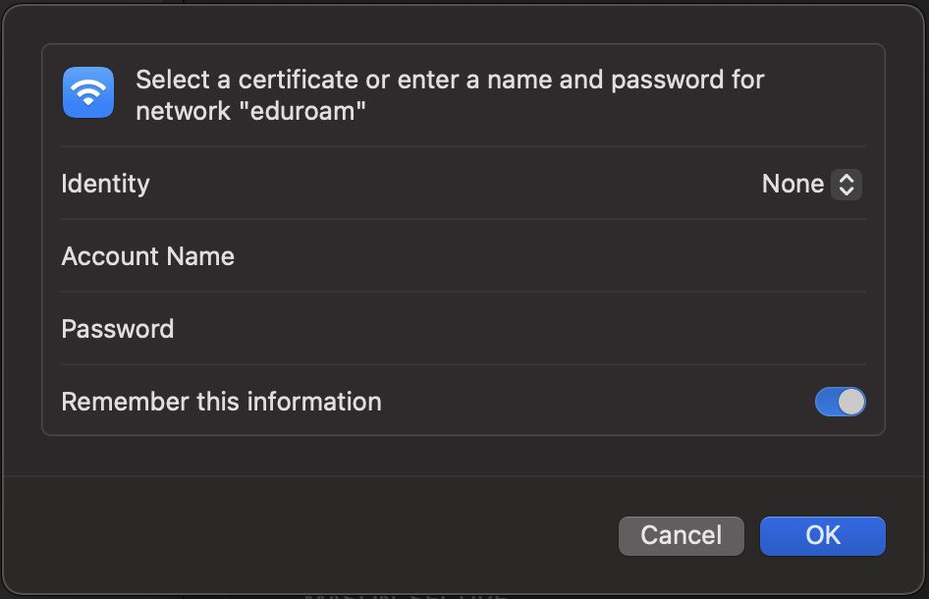Click the "Remember this information" label
The height and width of the screenshot is (599, 929).
[221, 402]
